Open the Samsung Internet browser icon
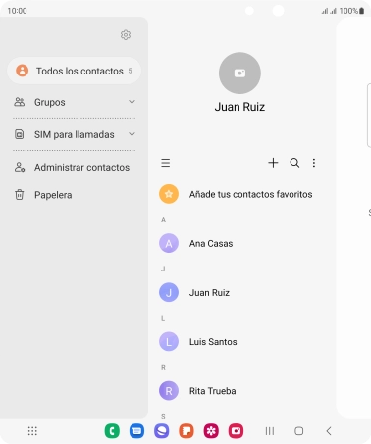 click(x=162, y=431)
